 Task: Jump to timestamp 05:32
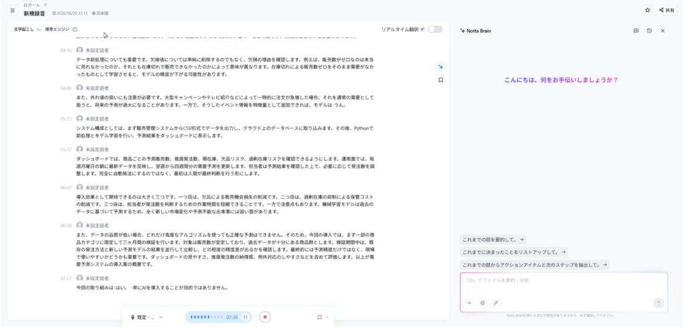pos(66,149)
